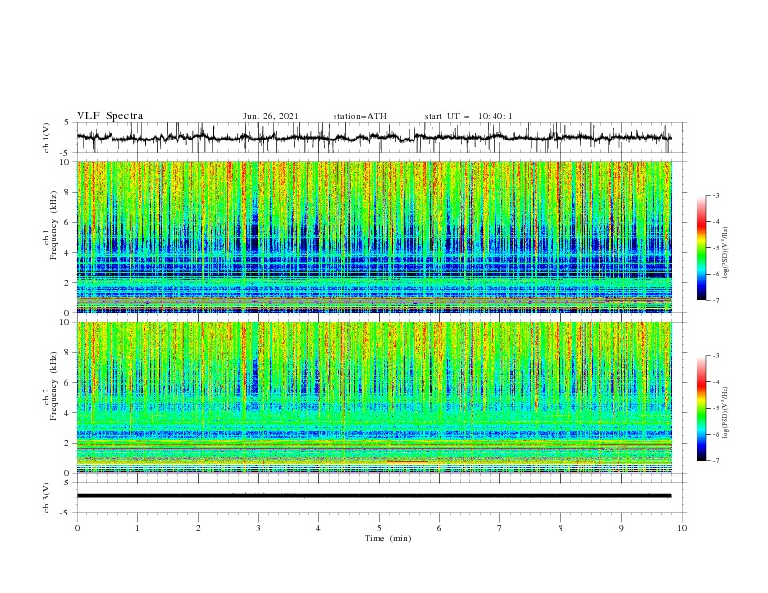Click the ch.2 spectrogram color scale bar
Screen dimensions: 768x593
701,408
